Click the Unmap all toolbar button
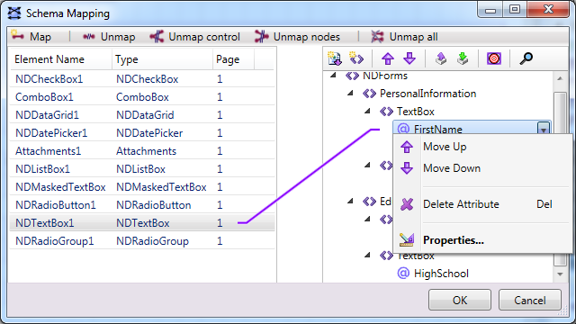576x324 pixels. coord(404,37)
